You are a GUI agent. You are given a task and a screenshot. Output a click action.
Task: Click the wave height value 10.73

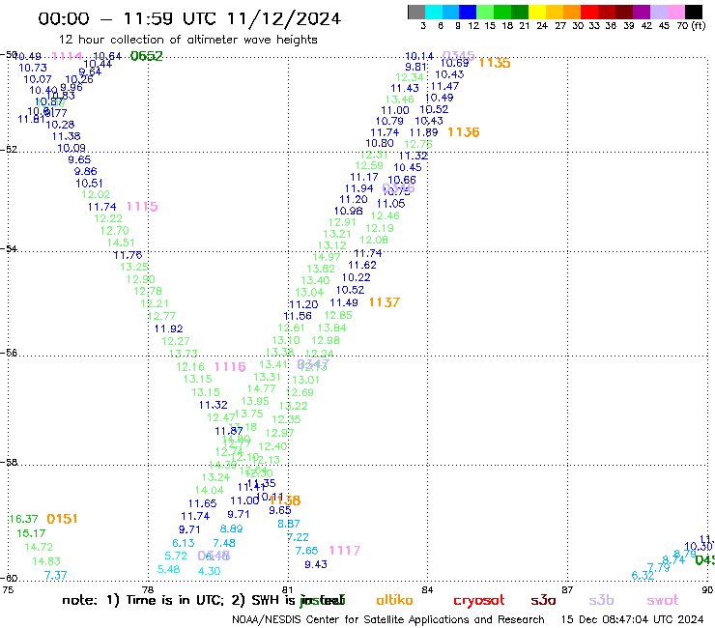pos(33,68)
